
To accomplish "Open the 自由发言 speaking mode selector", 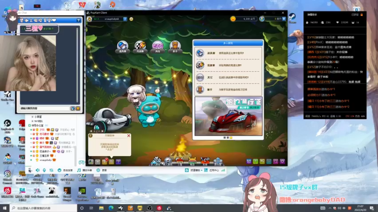I will (x=65, y=170).
